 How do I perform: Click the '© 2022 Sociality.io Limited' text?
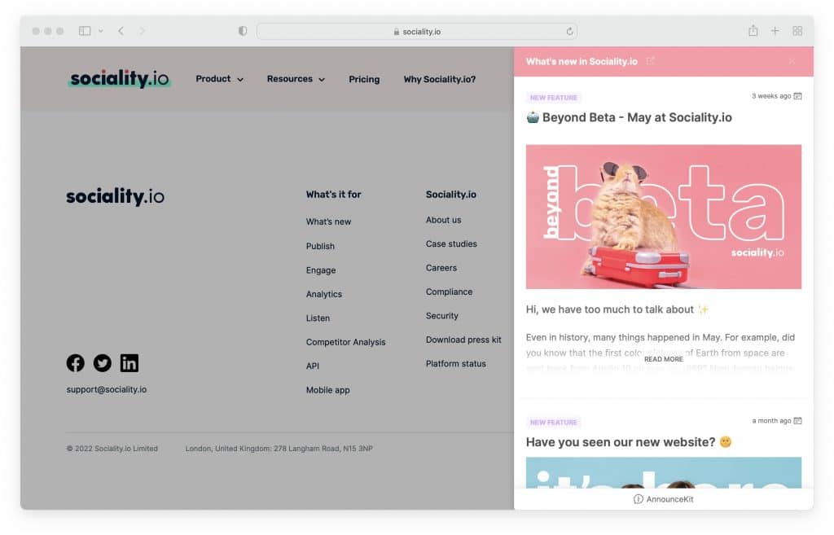point(112,449)
